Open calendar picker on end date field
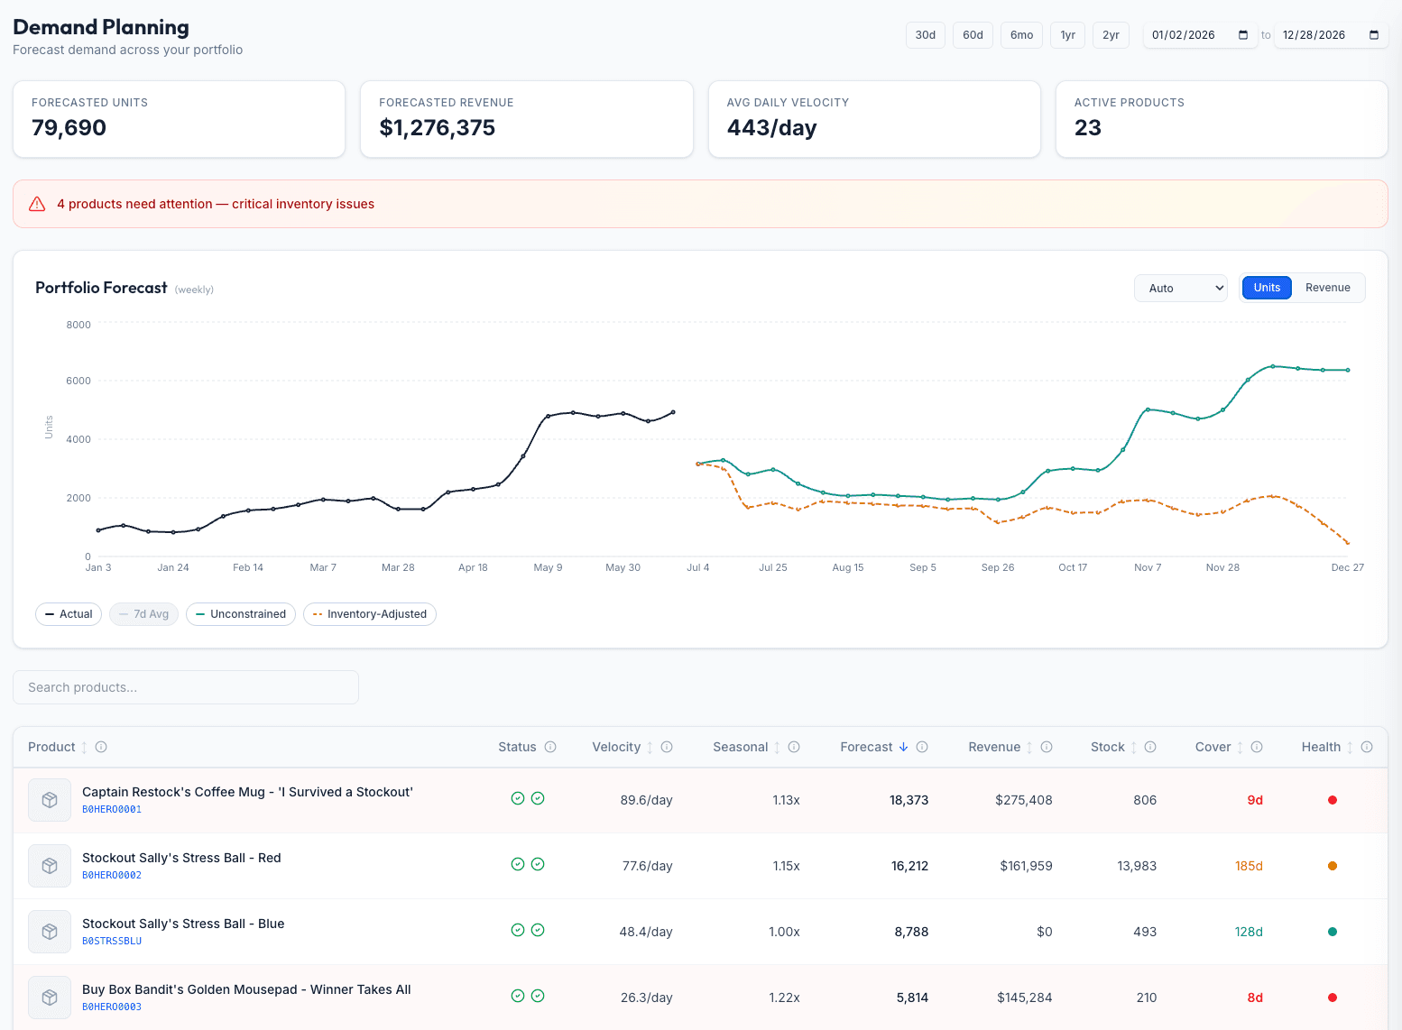1402x1030 pixels. point(1374,35)
